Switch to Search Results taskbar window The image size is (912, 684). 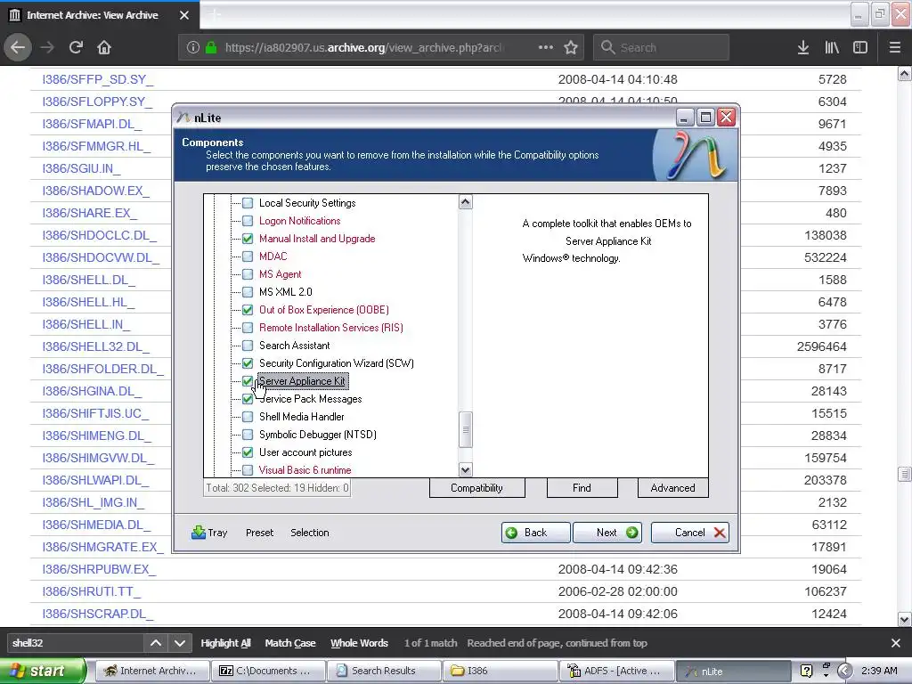383,671
